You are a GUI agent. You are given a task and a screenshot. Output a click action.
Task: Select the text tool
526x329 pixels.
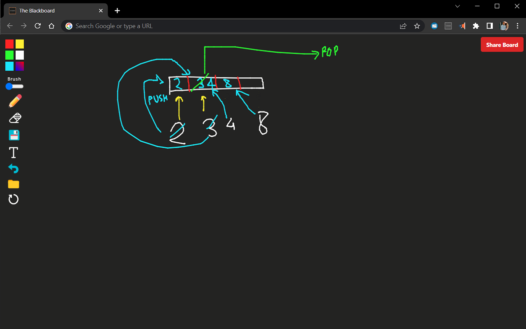click(x=13, y=152)
